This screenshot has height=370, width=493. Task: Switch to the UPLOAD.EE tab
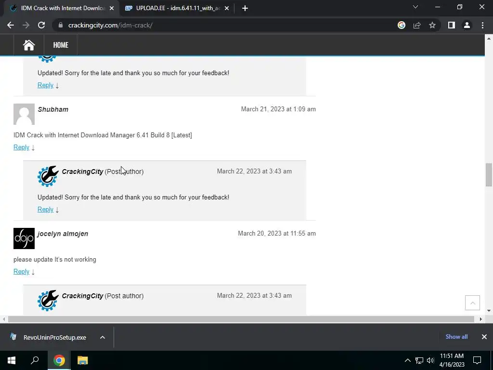(178, 8)
